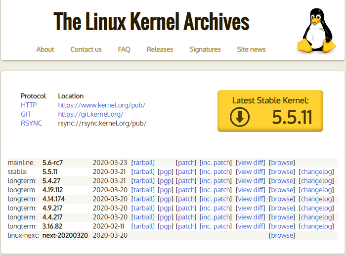346x255 pixels.
Task: View diff for stable 5.5.11
Action: (x=251, y=171)
